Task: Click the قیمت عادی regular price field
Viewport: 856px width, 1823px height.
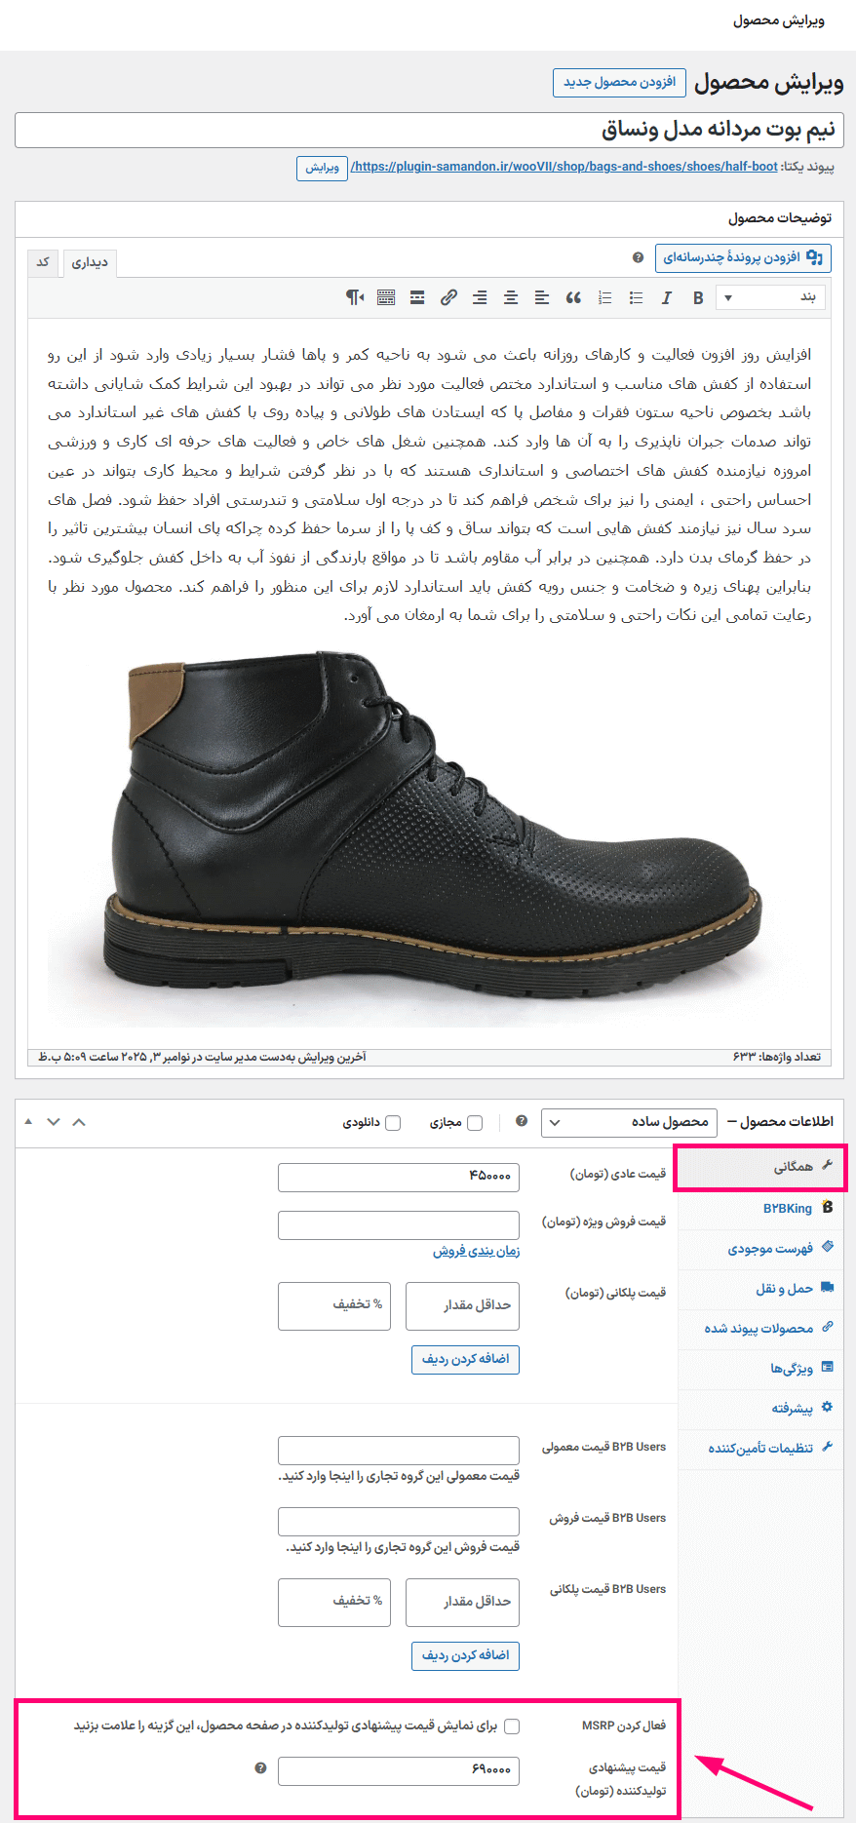Action: point(398,1177)
